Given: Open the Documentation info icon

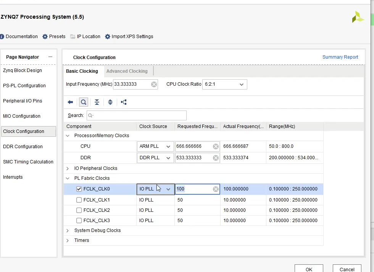Looking at the screenshot, I should pyautogui.click(x=2, y=37).
